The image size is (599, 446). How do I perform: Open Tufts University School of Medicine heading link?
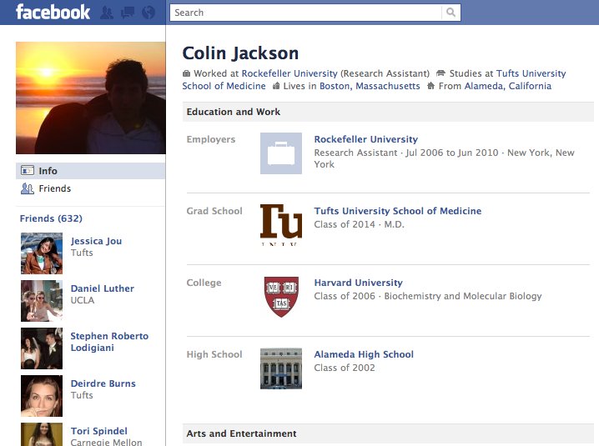pos(397,211)
